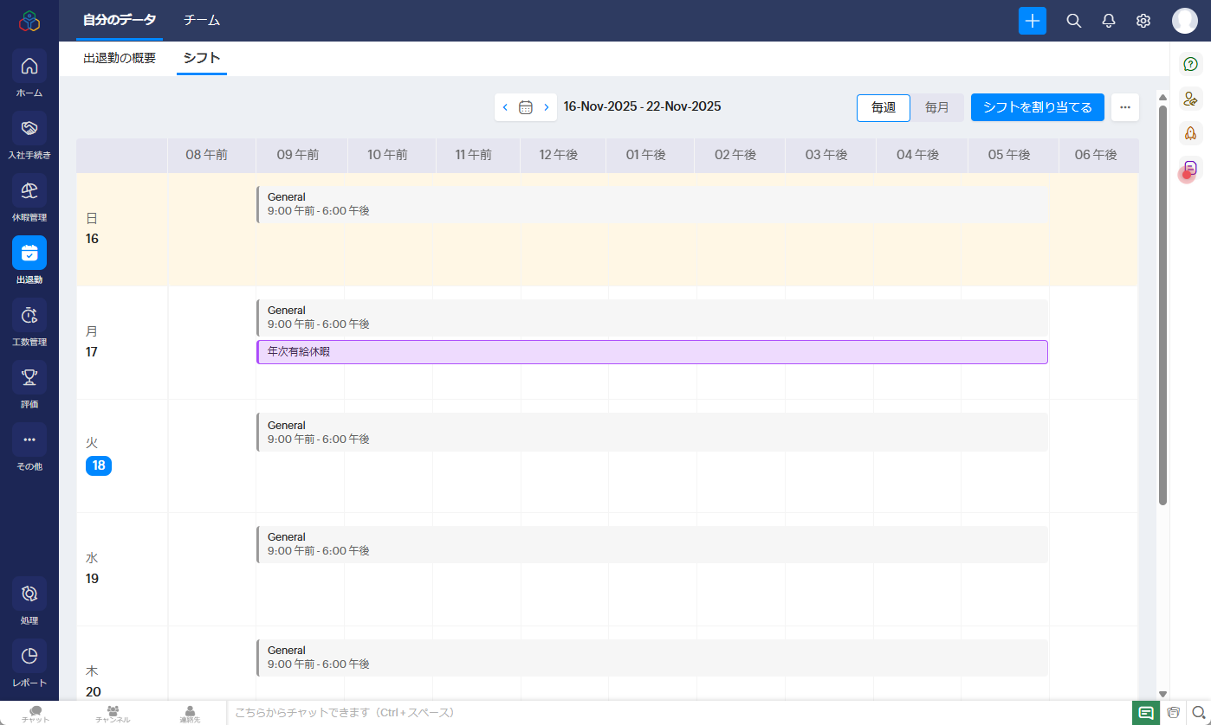Switch to the チーム tab
This screenshot has width=1211, height=725.
click(x=201, y=21)
